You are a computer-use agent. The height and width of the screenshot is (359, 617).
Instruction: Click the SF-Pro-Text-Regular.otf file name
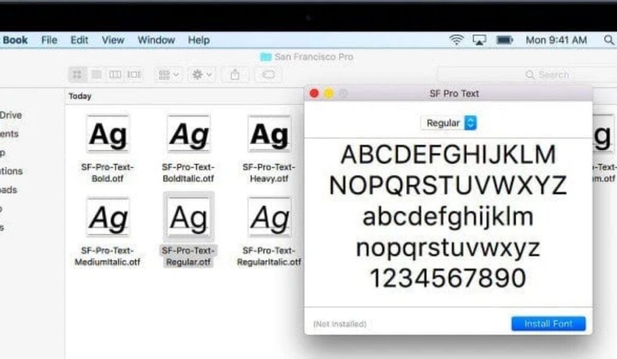click(188, 256)
